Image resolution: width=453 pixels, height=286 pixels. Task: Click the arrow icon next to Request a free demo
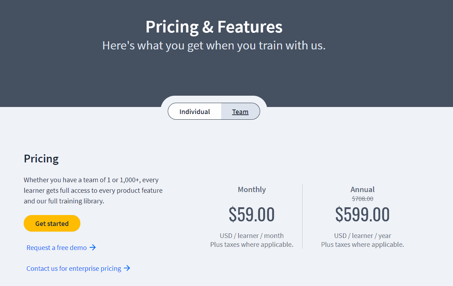[x=93, y=248]
